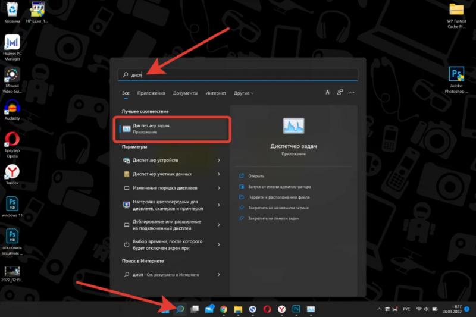The image size is (476, 317).
Task: Open Google Chrome from the taskbar
Action: point(224,309)
